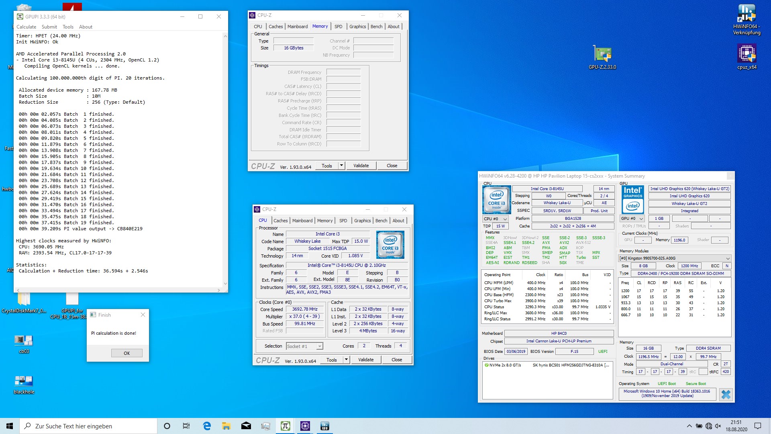Switch to Caches tab in lower CPU-Z
This screenshot has height=434, width=771.
(280, 221)
